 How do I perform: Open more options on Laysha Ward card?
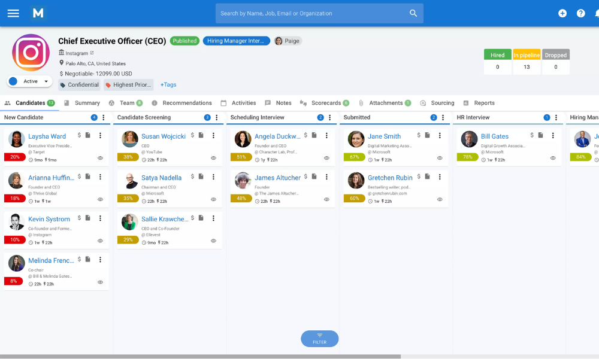point(100,135)
